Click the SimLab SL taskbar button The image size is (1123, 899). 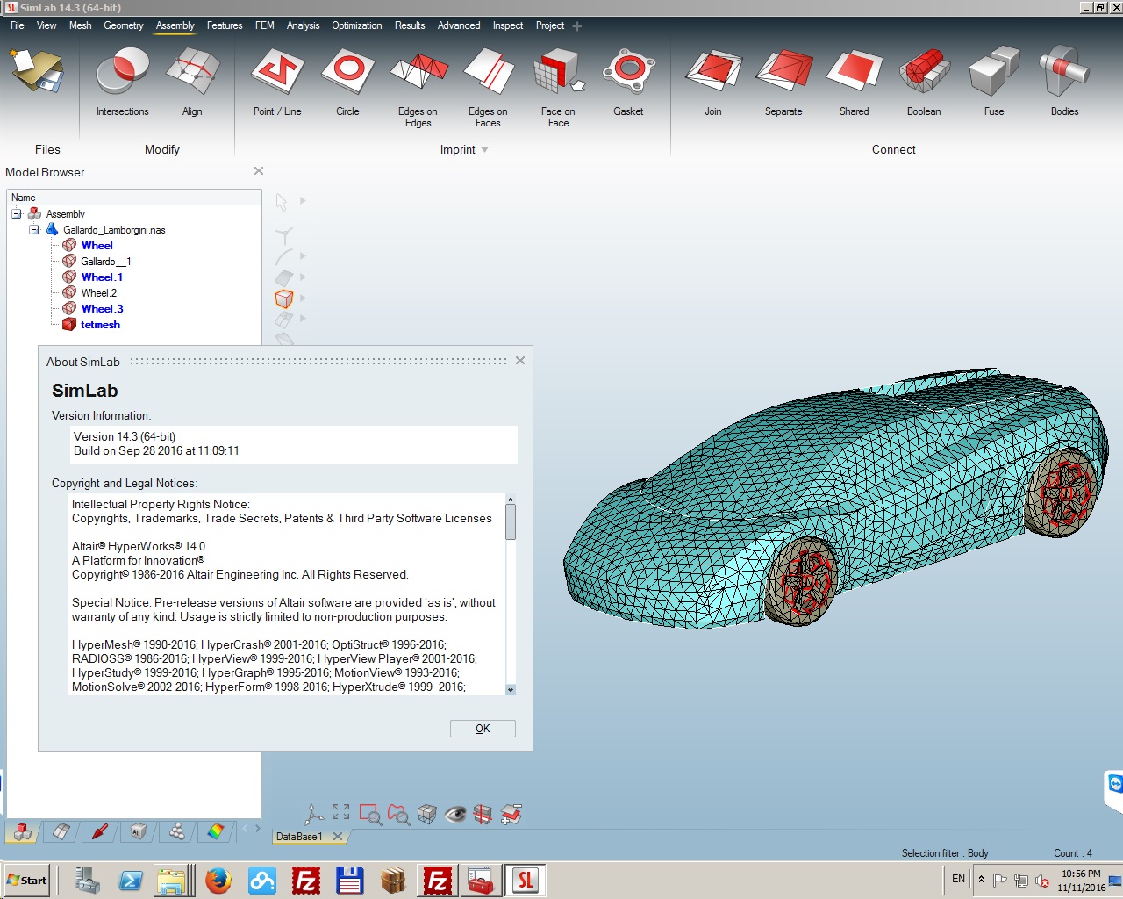tap(526, 880)
